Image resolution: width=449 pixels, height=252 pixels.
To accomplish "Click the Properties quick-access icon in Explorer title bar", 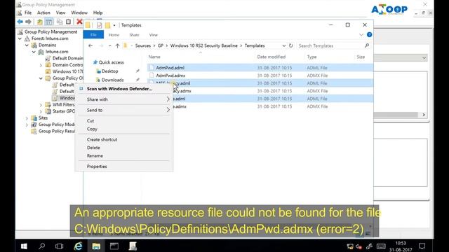I will (x=99, y=25).
